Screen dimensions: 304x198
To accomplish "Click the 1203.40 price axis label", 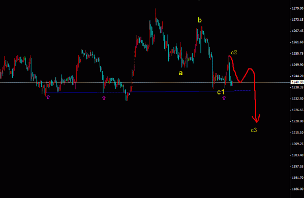I will (297, 155).
